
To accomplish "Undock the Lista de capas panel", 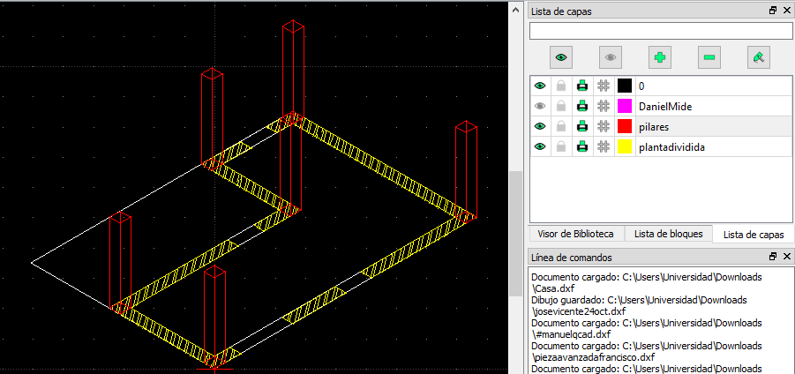I will [773, 10].
